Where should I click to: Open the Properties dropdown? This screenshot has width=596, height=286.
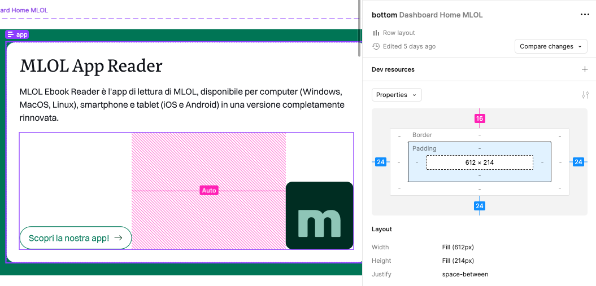pos(396,95)
